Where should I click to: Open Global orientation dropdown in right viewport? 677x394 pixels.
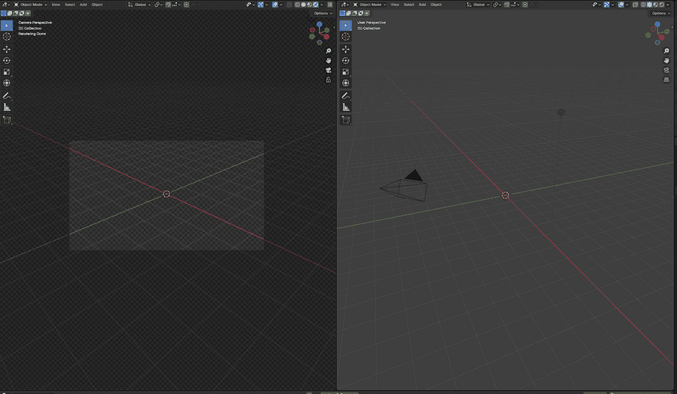pyautogui.click(x=478, y=5)
